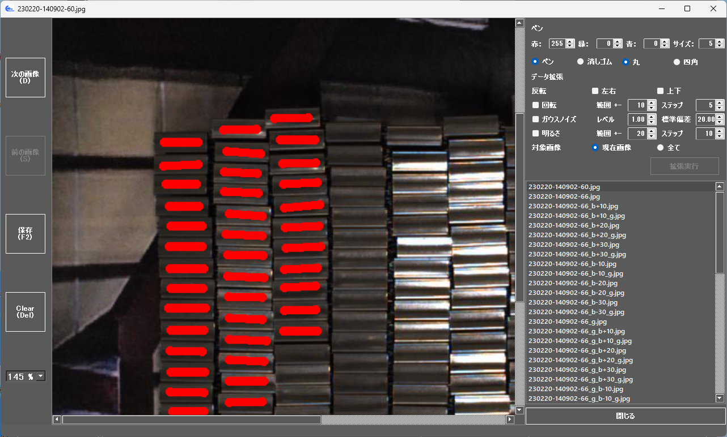Click the 前の画像 (S) button
Screen dimensions: 727x437
[26, 156]
